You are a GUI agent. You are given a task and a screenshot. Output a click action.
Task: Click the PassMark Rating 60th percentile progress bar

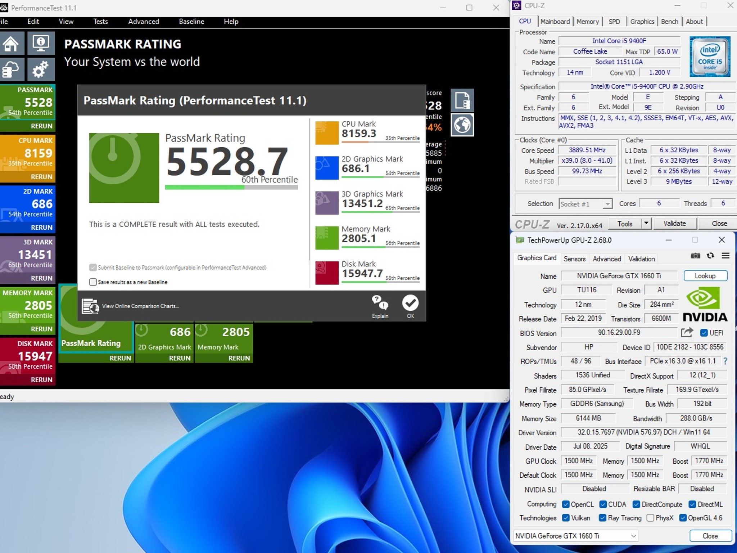point(231,187)
